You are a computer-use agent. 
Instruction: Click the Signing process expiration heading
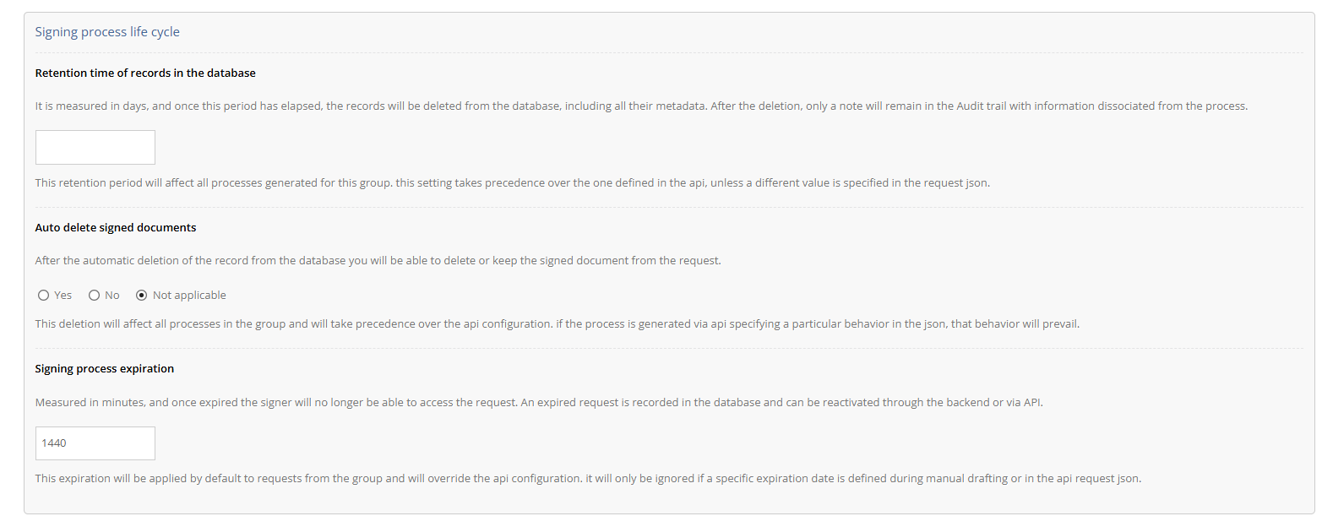click(x=105, y=369)
